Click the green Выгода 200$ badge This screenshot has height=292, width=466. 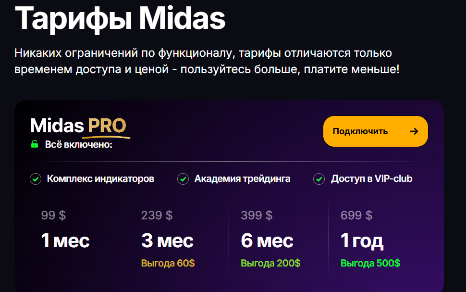[269, 263]
